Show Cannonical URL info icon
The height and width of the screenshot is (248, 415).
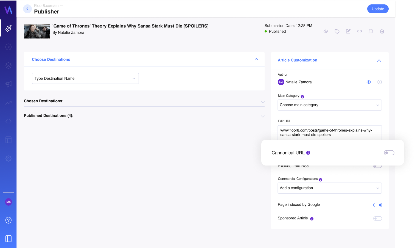coord(308,153)
